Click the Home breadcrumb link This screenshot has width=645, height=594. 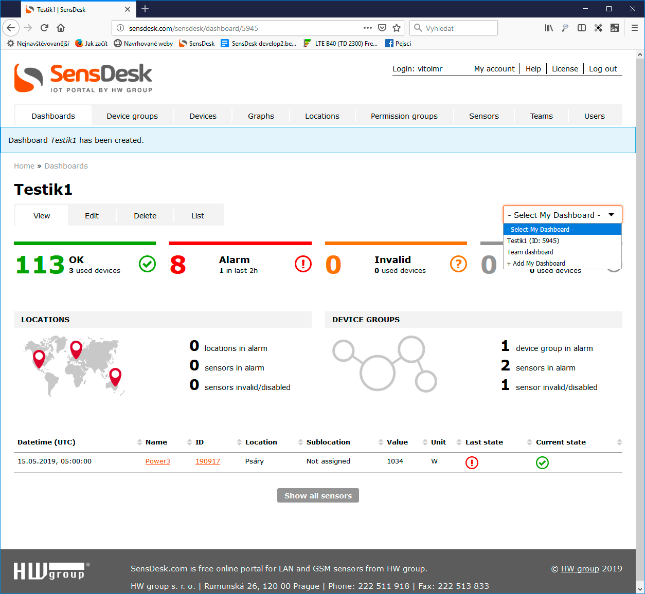pyautogui.click(x=24, y=166)
